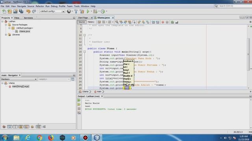
Task: Open the arrow beside Run Project button
Action: click(x=91, y=11)
